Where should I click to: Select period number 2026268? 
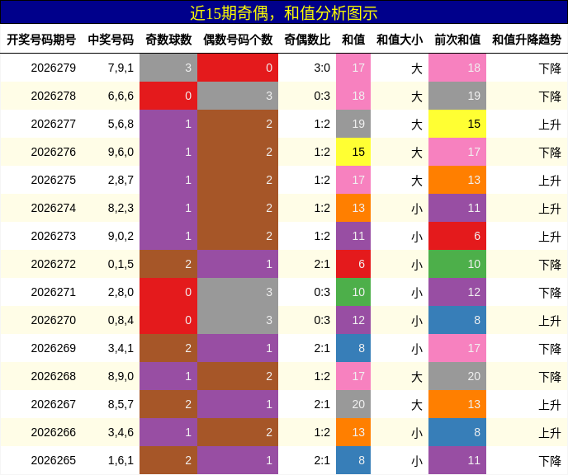(x=53, y=376)
